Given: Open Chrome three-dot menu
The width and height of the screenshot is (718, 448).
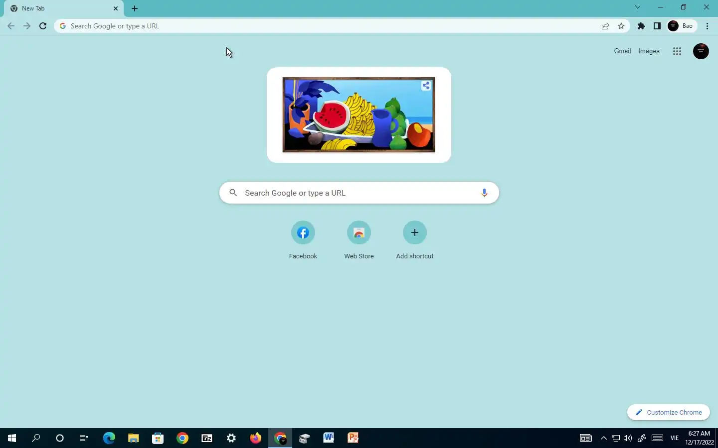Looking at the screenshot, I should click(x=708, y=26).
